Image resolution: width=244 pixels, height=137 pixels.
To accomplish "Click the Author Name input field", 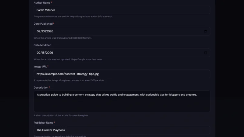I will click(122, 10).
